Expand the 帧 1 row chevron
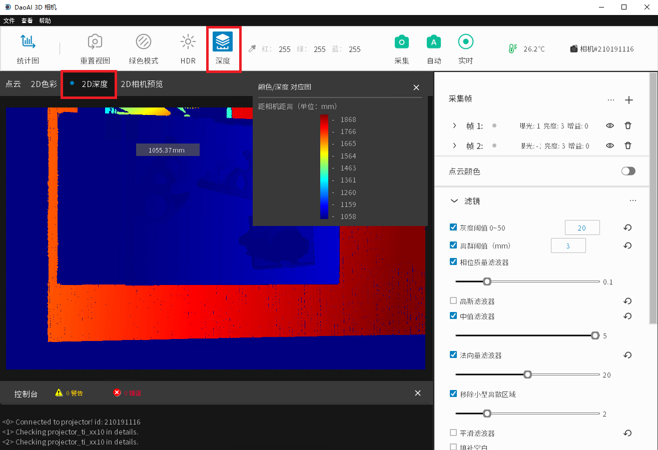 (x=454, y=126)
